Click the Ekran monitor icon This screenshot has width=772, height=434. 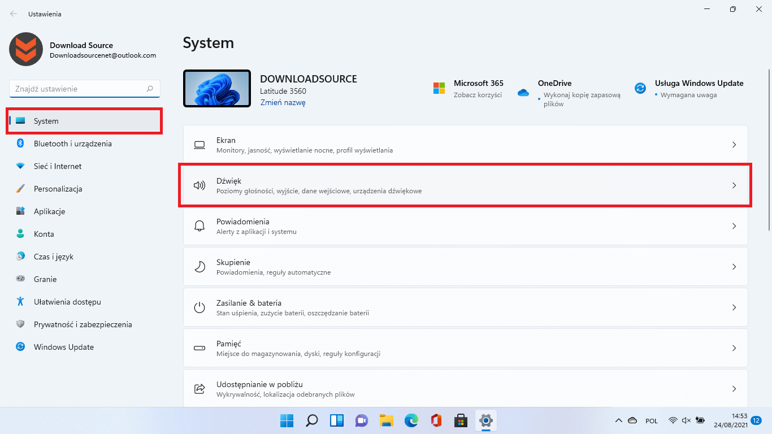pos(199,145)
